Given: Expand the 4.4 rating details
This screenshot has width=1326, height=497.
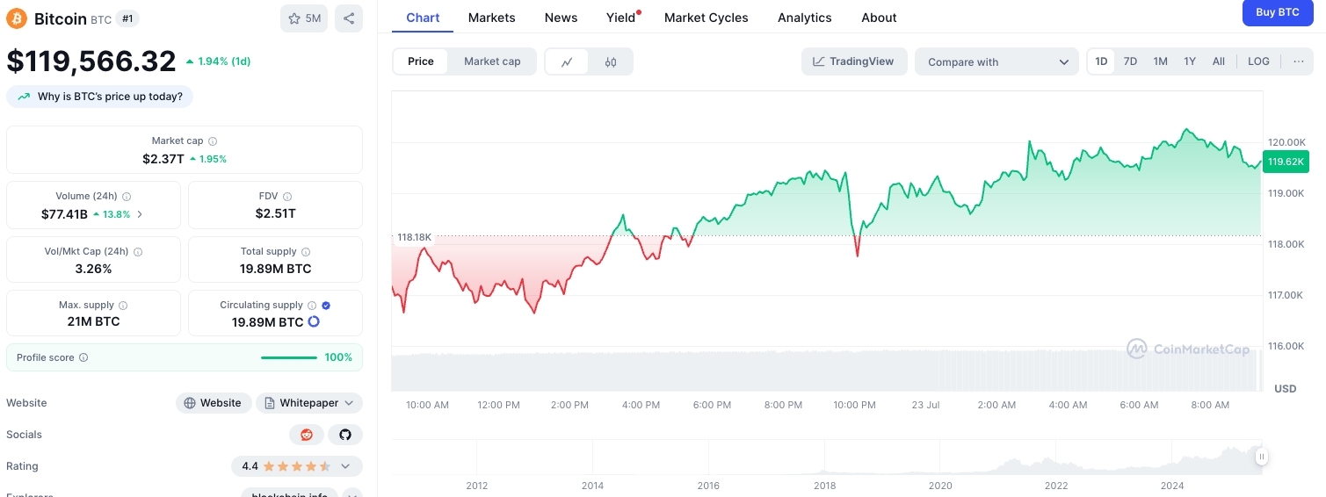Looking at the screenshot, I should [x=345, y=466].
